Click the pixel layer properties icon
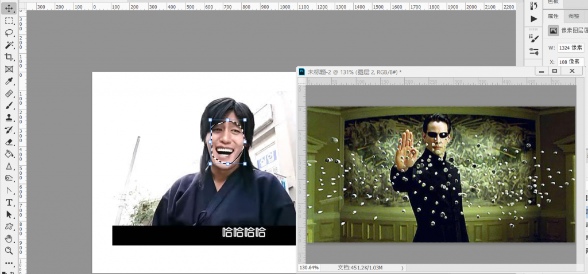 [x=553, y=31]
